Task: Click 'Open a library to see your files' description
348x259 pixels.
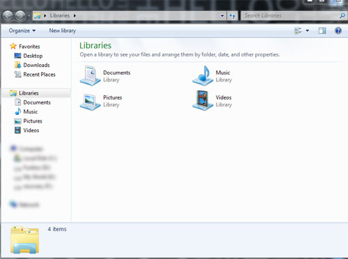Action: coord(180,54)
